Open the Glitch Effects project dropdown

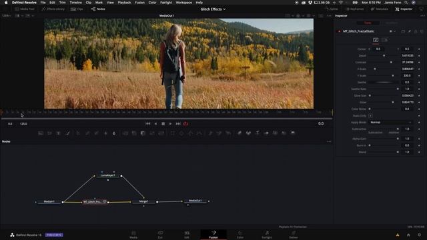[213, 9]
